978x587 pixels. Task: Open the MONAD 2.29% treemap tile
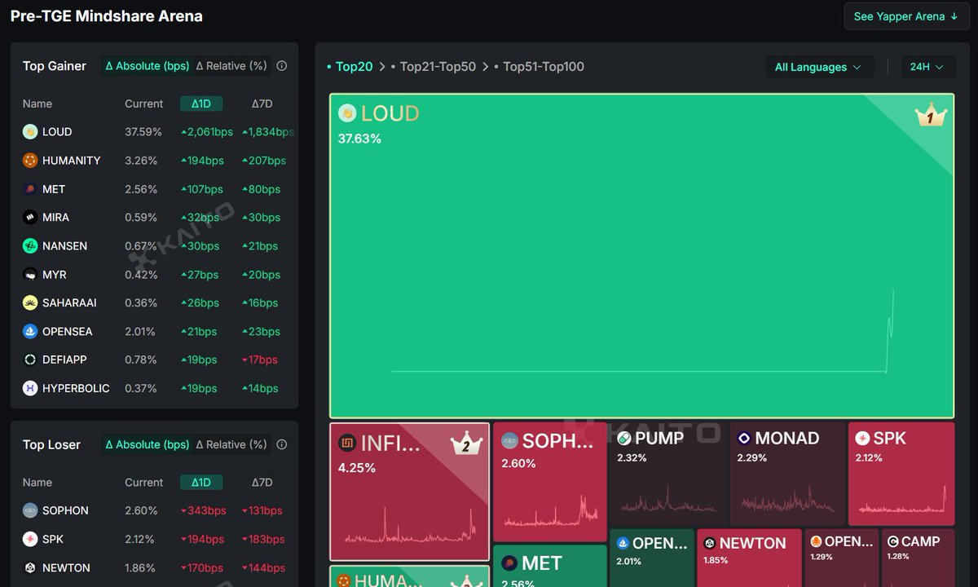coord(786,474)
